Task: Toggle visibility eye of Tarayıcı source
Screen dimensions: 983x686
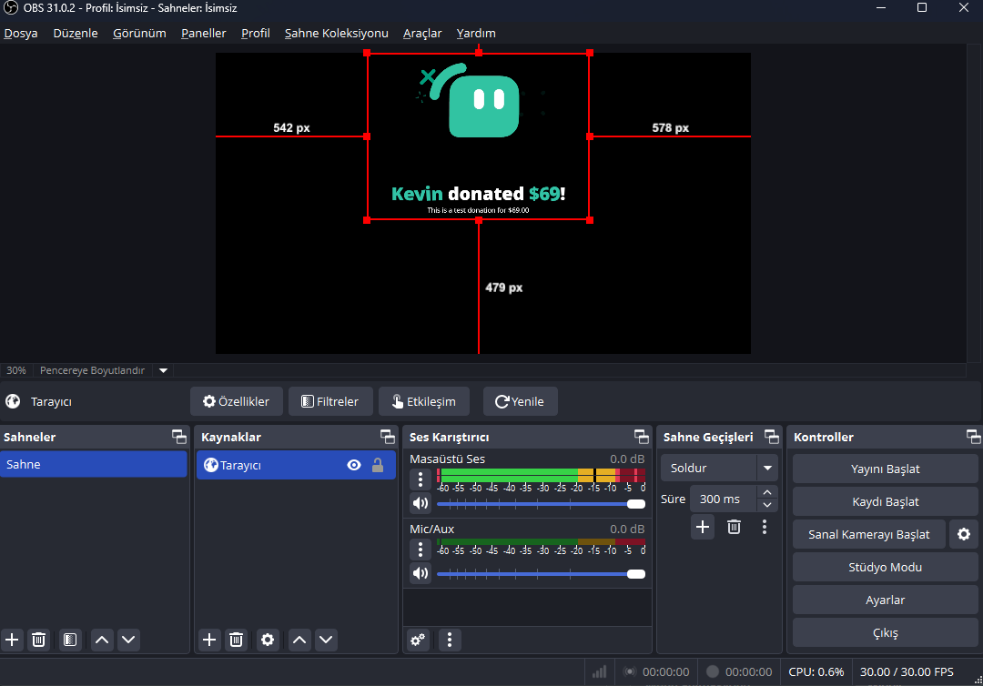Action: point(354,465)
